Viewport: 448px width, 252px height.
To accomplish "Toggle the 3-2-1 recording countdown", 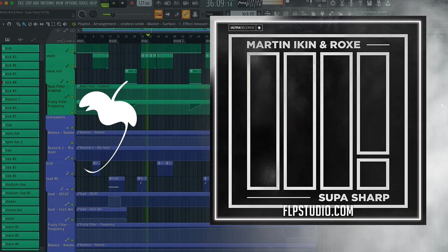I will click(x=177, y=3).
